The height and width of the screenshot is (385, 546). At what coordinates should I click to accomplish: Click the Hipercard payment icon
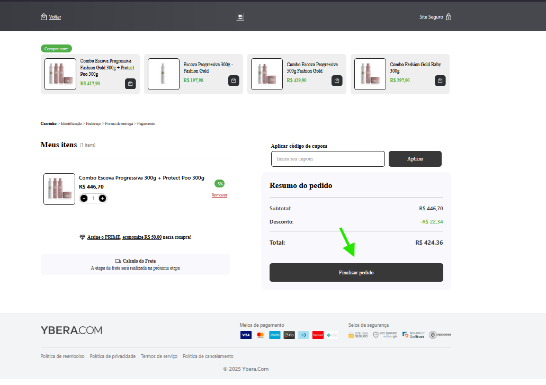[x=318, y=335]
